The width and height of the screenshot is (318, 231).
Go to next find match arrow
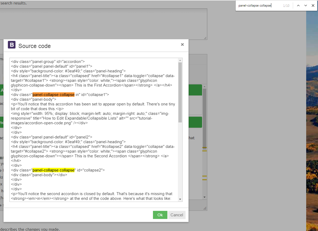[x=305, y=6]
